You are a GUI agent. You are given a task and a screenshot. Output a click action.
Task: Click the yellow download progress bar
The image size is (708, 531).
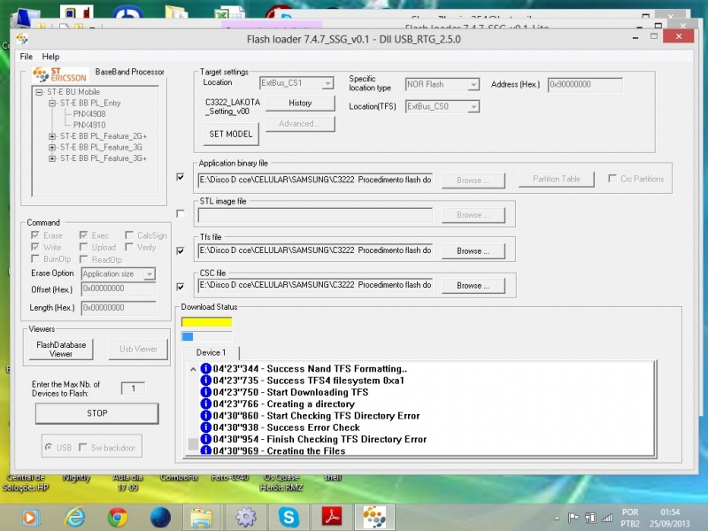[x=207, y=322]
